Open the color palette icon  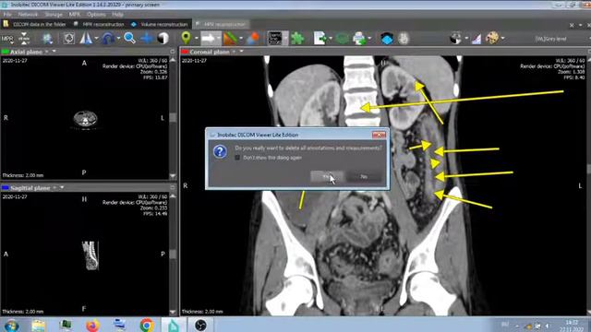coord(492,38)
